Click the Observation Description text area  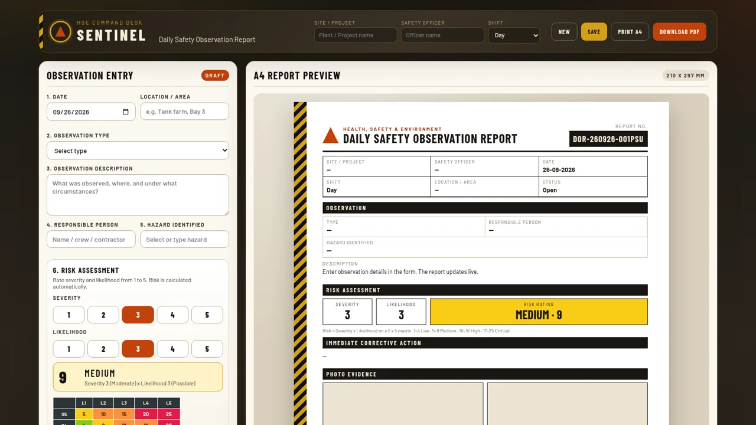[x=138, y=195]
